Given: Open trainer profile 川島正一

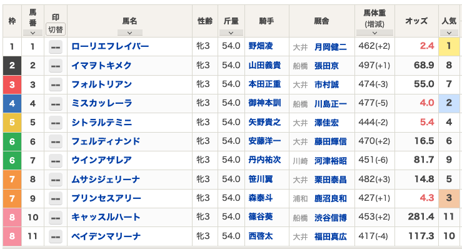Looking at the screenshot, I should (x=331, y=104).
